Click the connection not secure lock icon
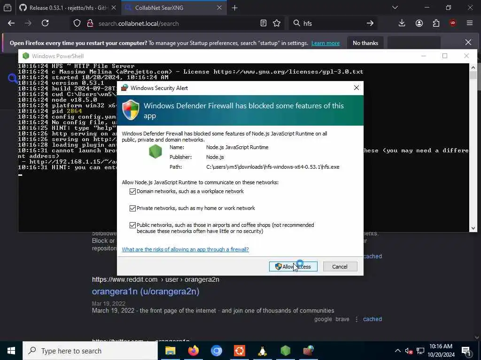The height and width of the screenshot is (360, 481). [x=90, y=23]
